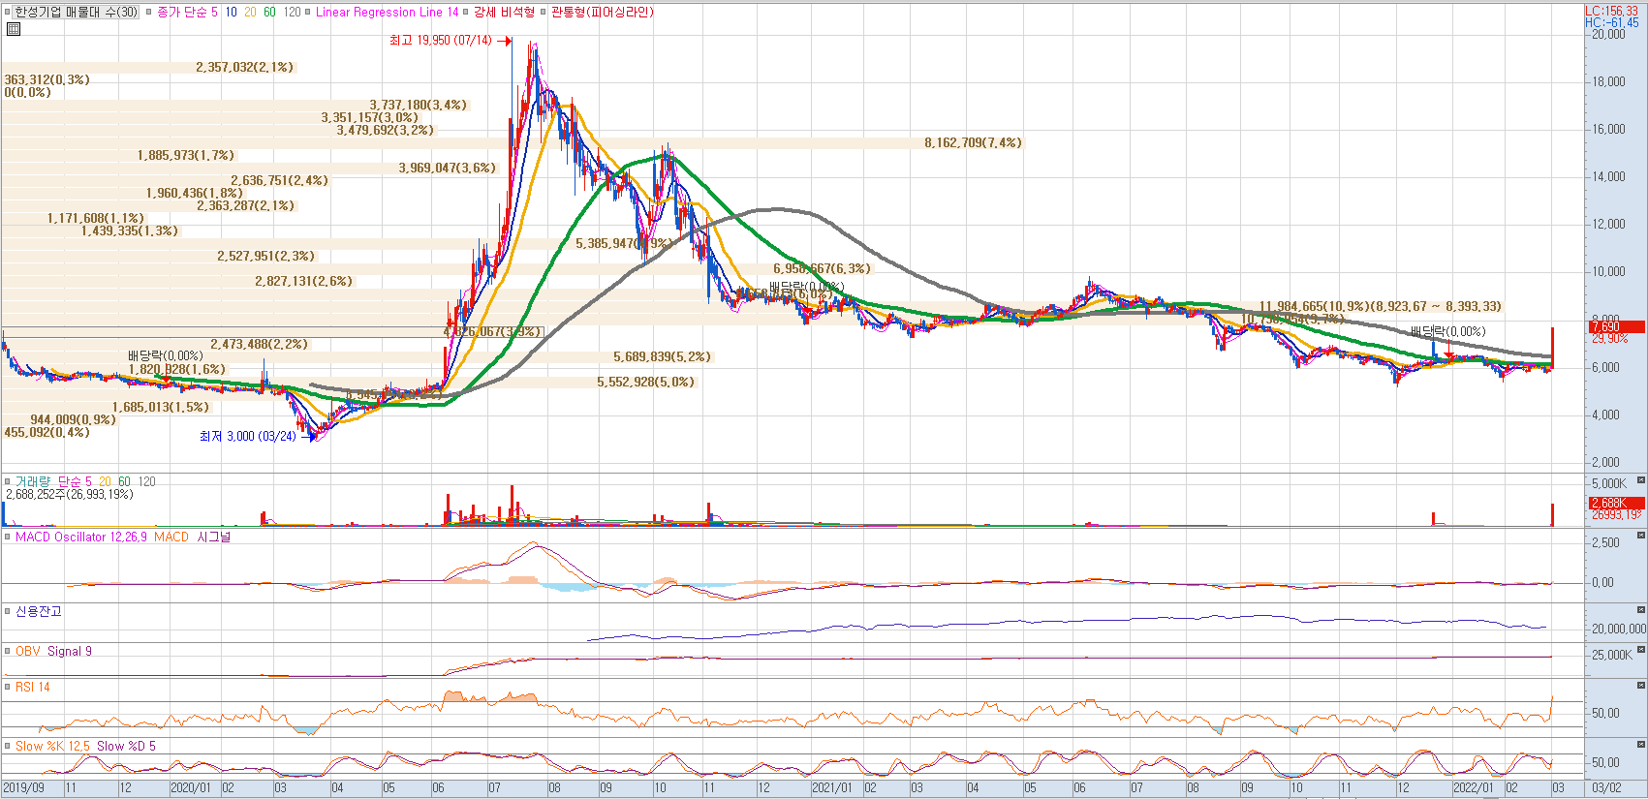Select the 강세 비석형 pattern label
The image size is (1648, 799).
tap(504, 13)
